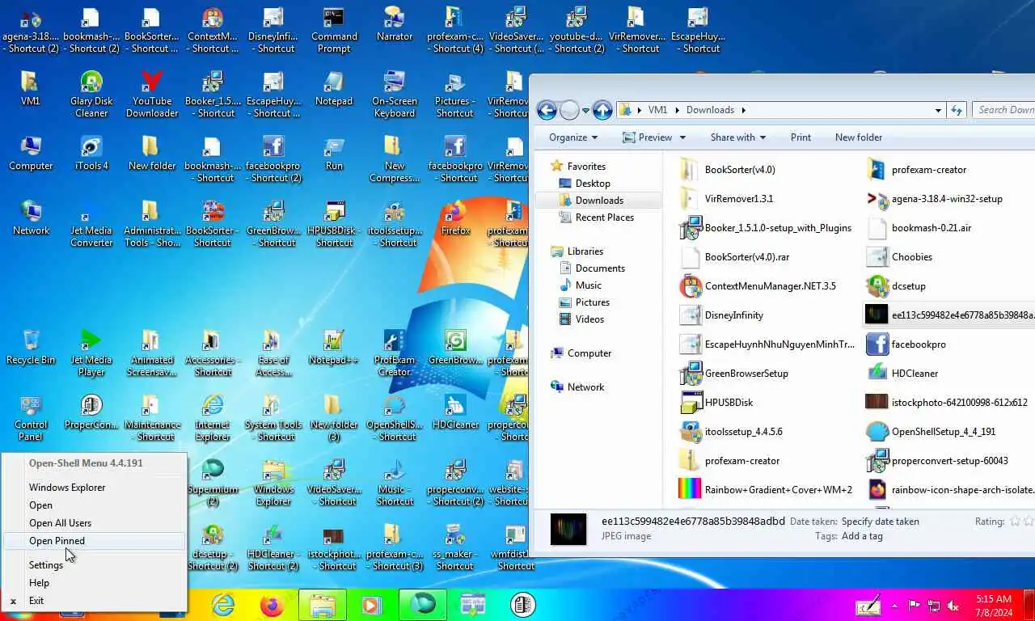Screen dimensions: 1035x621
Task: Click Open Pinned in the context menu
Action: click(x=95, y=541)
